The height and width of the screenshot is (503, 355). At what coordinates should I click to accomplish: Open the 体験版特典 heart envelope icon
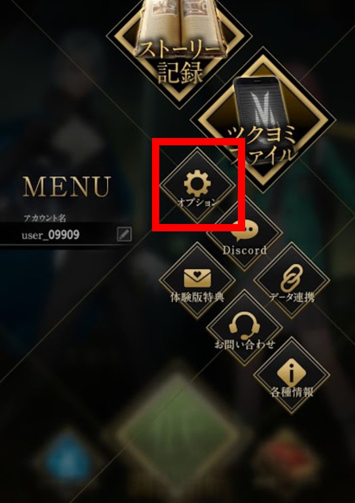197,278
